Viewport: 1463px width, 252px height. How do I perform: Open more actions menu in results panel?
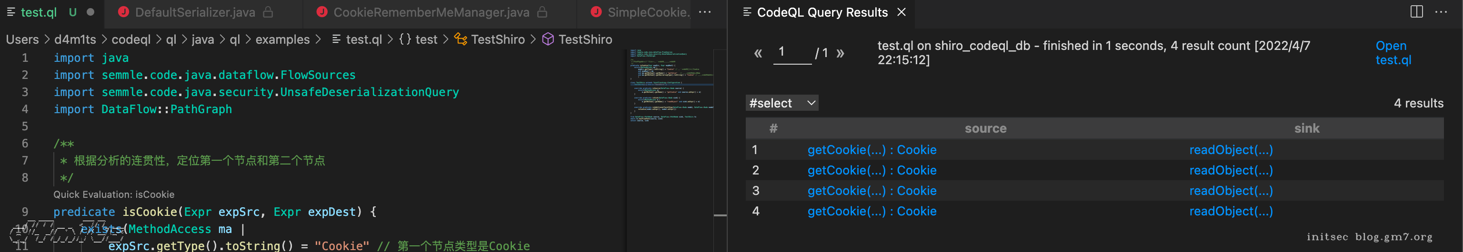point(1441,12)
